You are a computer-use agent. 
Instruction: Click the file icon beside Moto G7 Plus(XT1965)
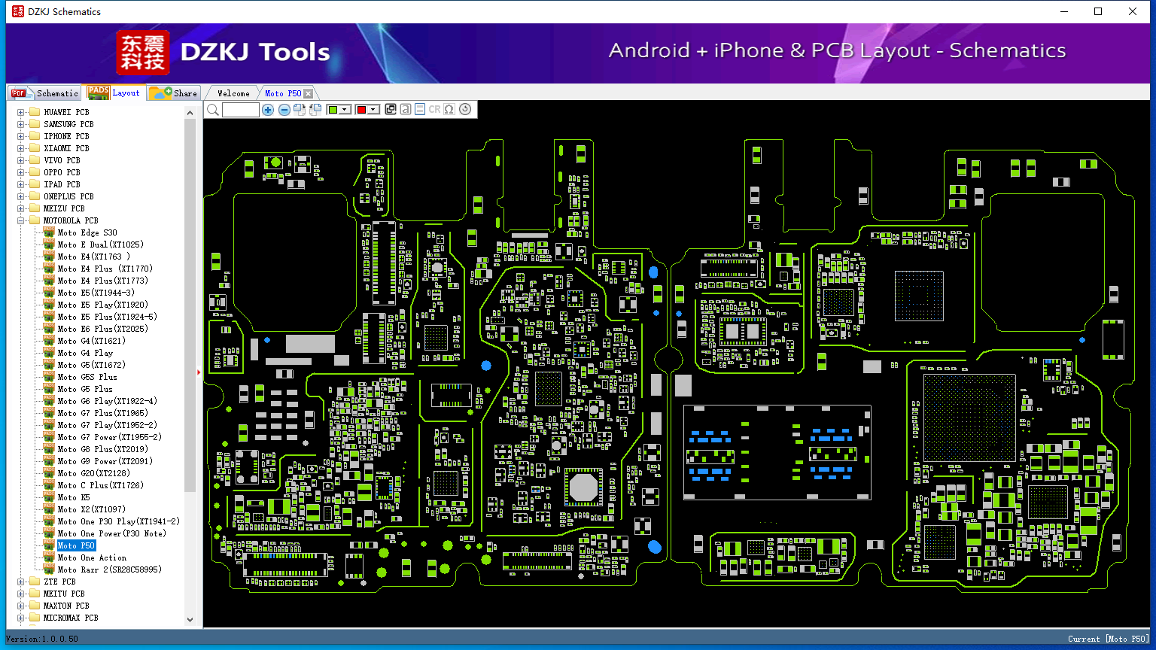tap(49, 413)
